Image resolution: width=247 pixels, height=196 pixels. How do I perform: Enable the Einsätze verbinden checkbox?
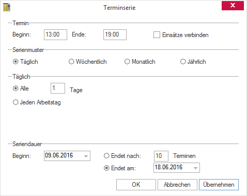click(x=157, y=35)
